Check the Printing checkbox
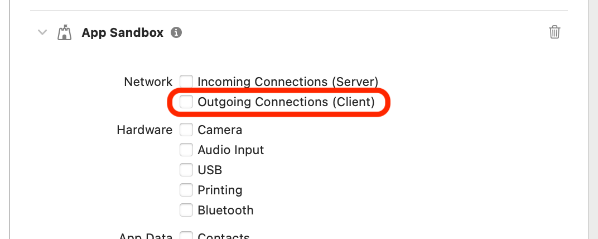 [x=186, y=190]
